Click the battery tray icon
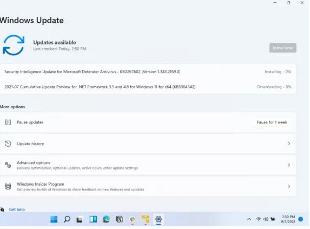310x229 pixels. tap(273, 219)
